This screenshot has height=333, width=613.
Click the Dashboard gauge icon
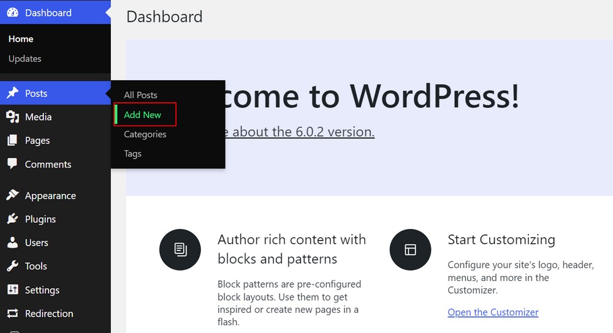(x=12, y=12)
